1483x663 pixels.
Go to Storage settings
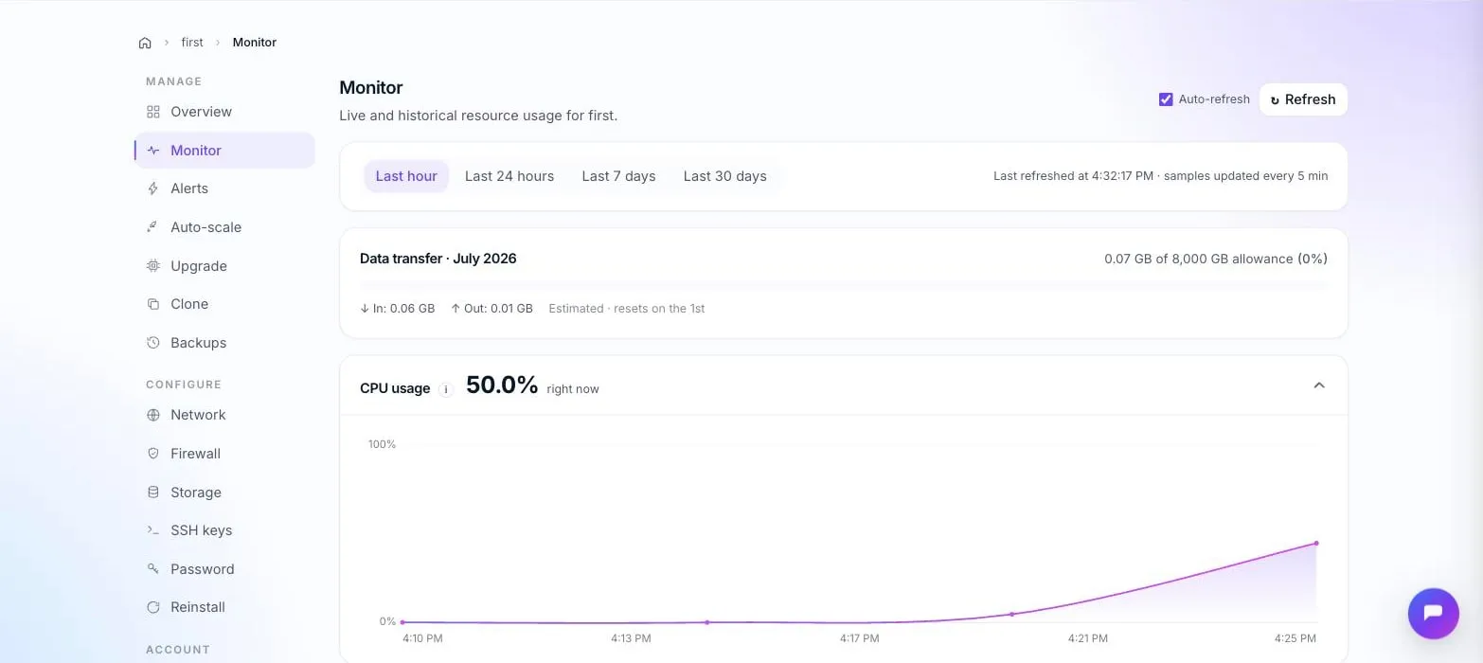pyautogui.click(x=224, y=493)
